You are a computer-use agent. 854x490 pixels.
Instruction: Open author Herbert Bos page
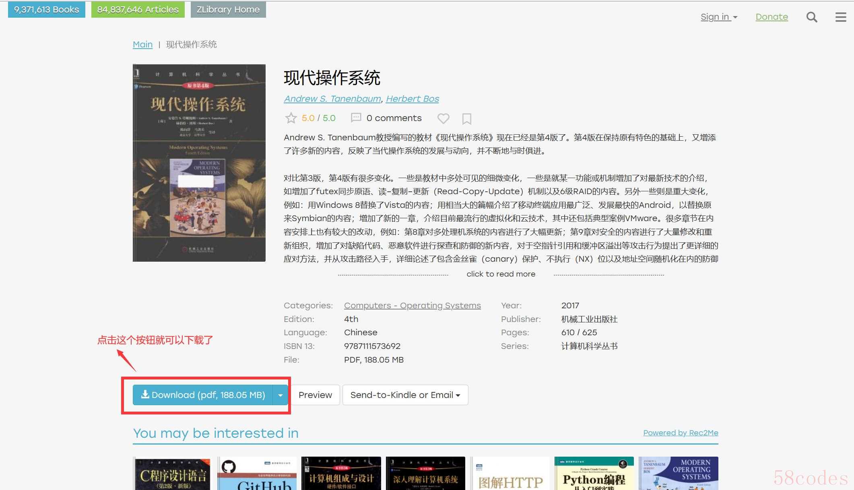(413, 98)
